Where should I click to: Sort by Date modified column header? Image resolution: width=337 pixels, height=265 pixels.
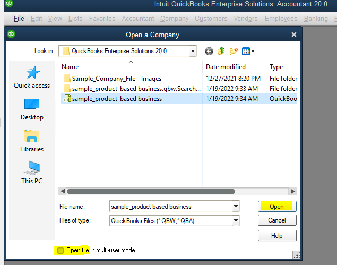click(226, 67)
